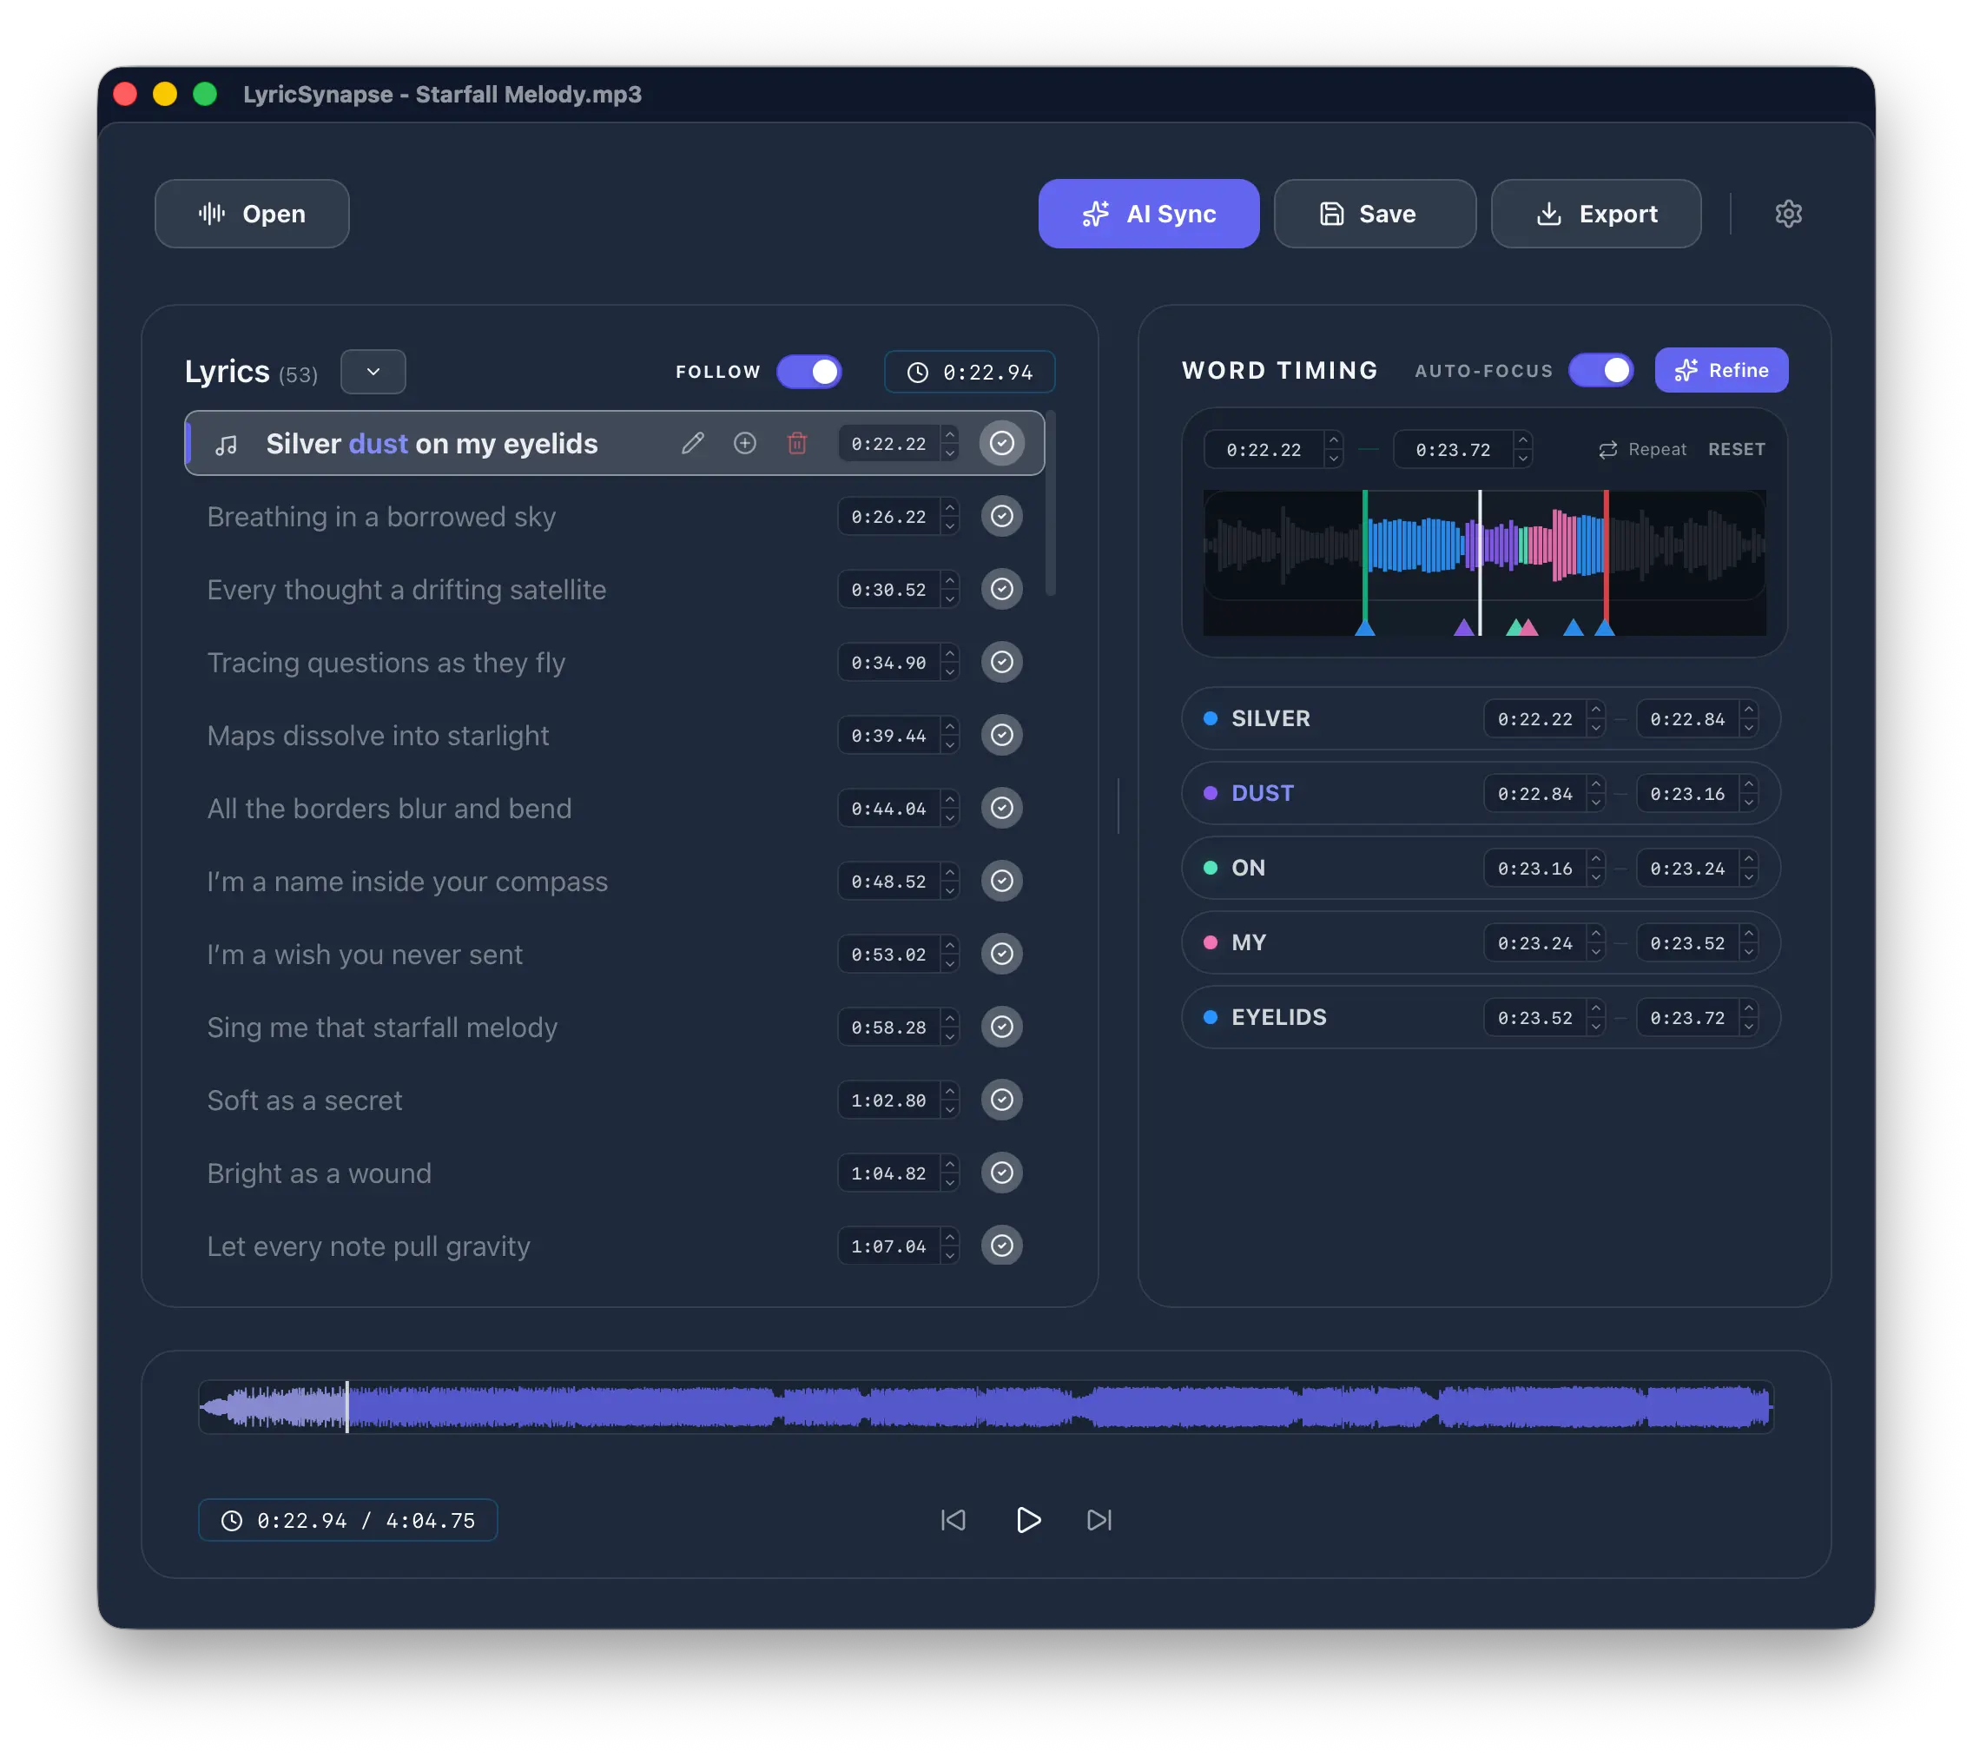The width and height of the screenshot is (1973, 1758).
Task: Open the Lyrics dropdown chevron
Action: click(x=373, y=372)
